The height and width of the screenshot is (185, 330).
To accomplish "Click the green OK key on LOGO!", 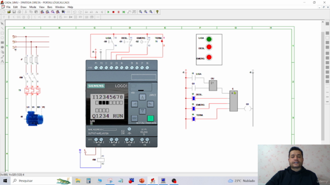I will pos(150,118).
